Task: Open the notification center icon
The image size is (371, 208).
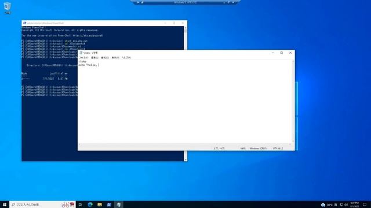Action: 365,205
